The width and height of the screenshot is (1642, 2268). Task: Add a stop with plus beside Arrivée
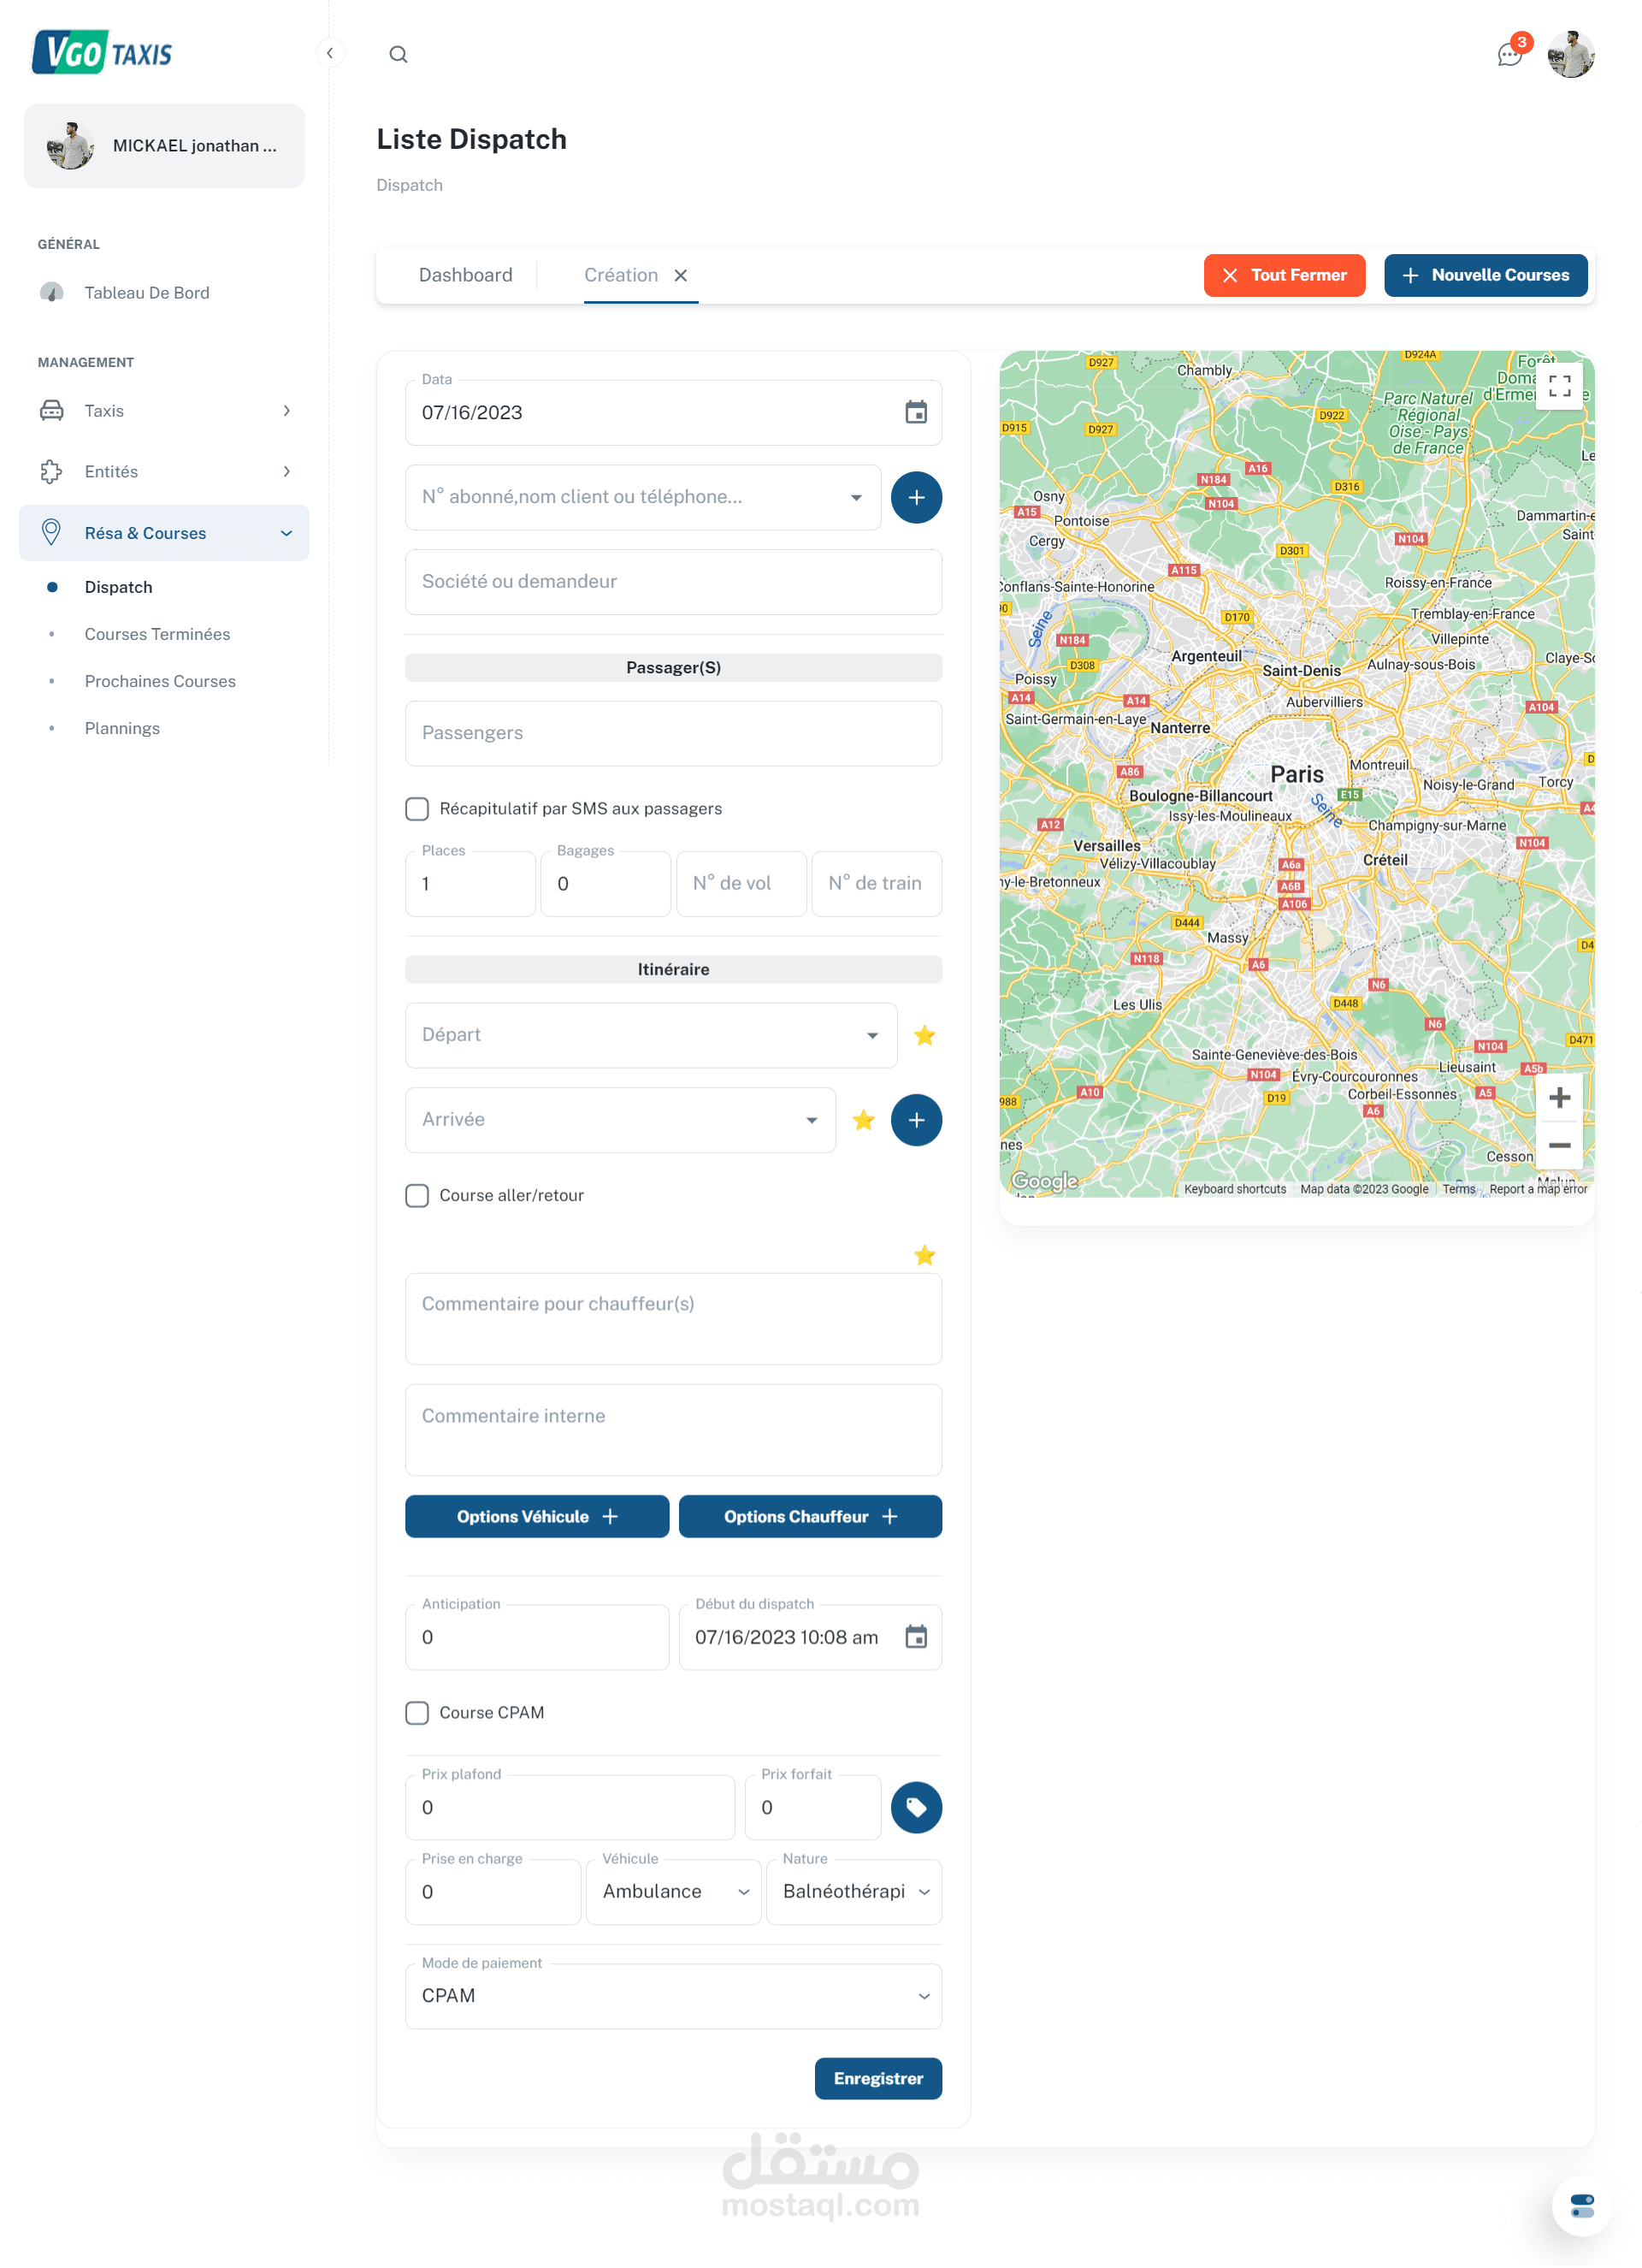point(915,1120)
